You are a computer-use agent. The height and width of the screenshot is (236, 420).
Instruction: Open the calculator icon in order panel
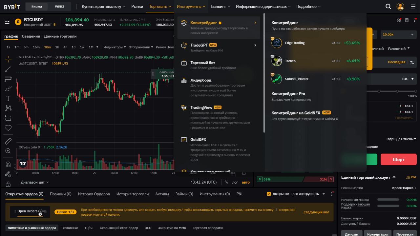pos(407,20)
